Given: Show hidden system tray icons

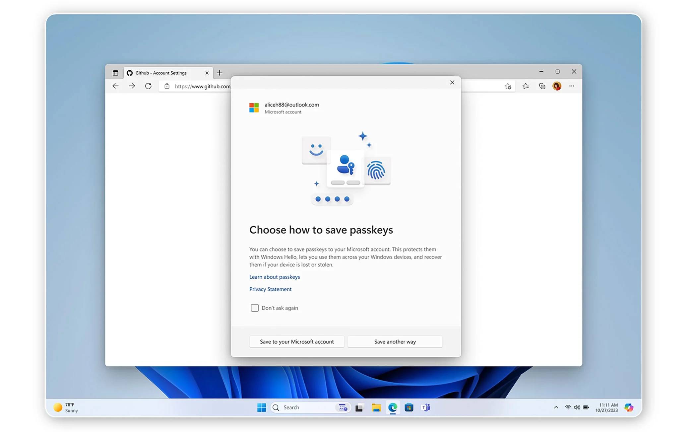Looking at the screenshot, I should pos(556,407).
